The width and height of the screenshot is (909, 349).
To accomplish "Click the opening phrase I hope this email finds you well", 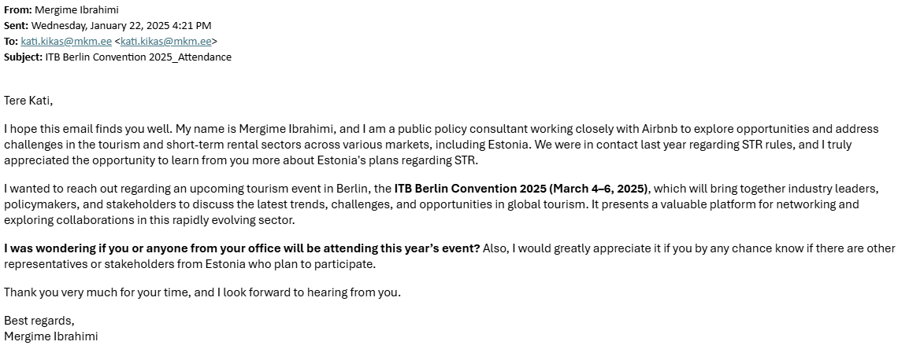I will [x=88, y=128].
